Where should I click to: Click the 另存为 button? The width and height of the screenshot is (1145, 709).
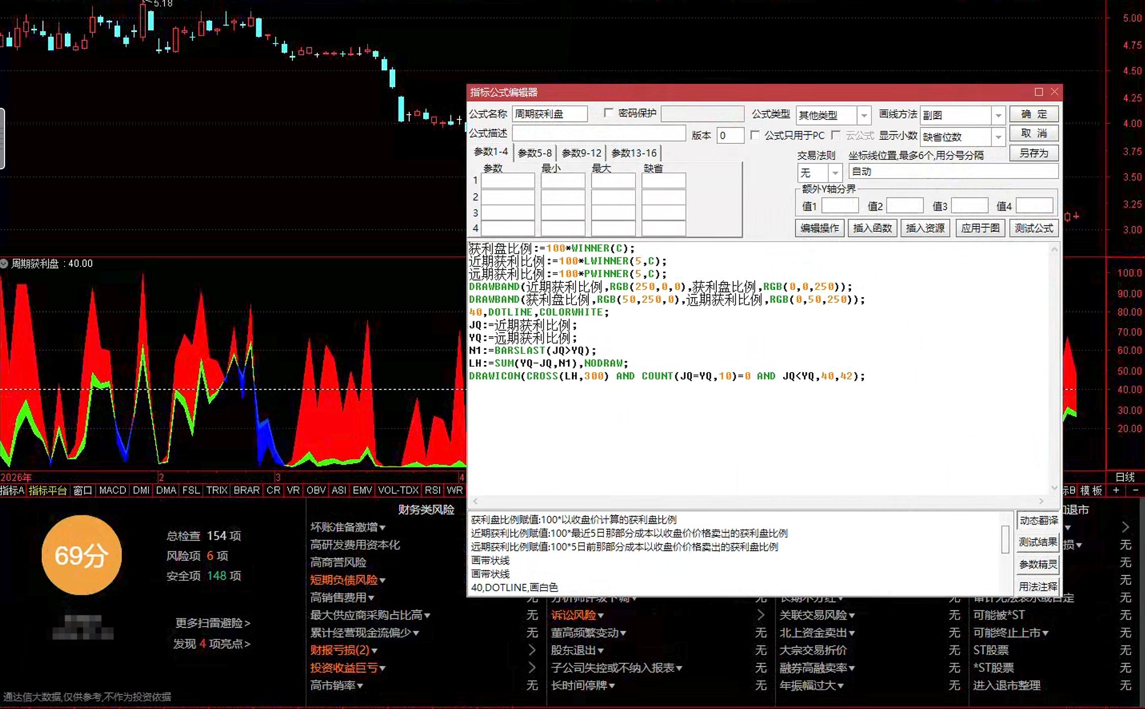click(1034, 153)
